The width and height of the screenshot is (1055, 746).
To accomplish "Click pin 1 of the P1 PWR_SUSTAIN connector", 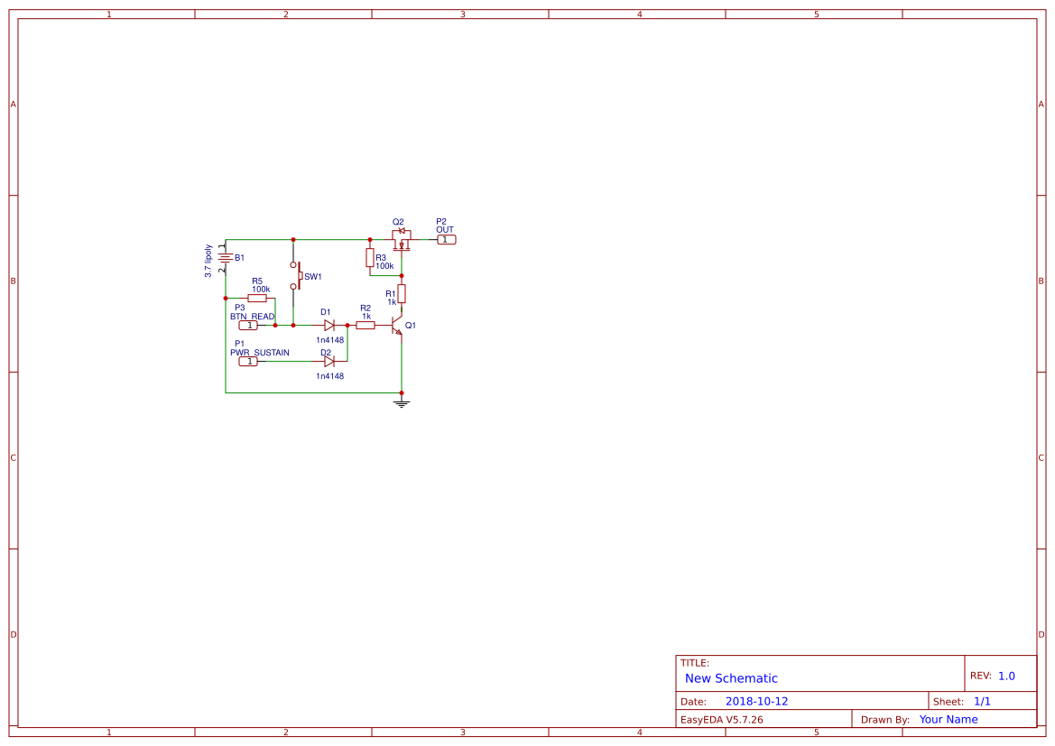I will click(248, 361).
